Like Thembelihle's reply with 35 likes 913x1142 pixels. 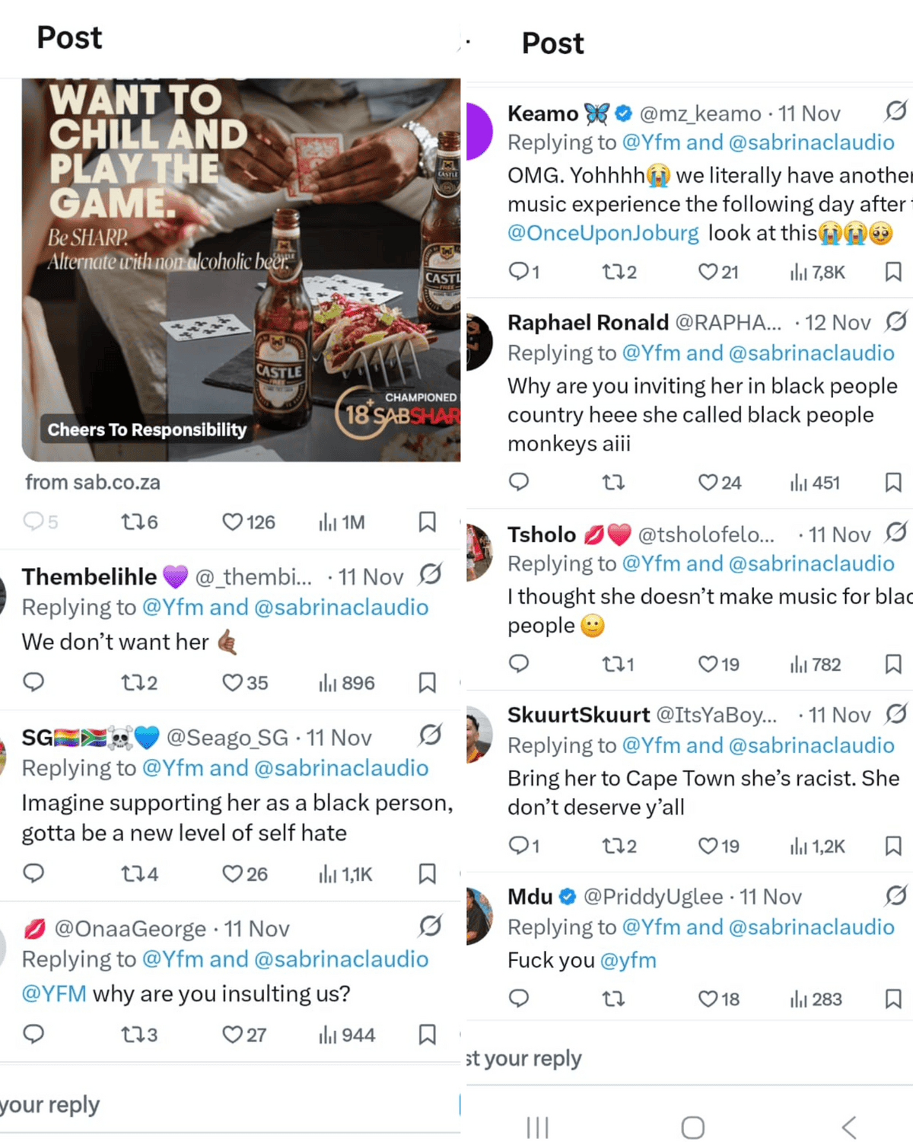[x=245, y=682]
